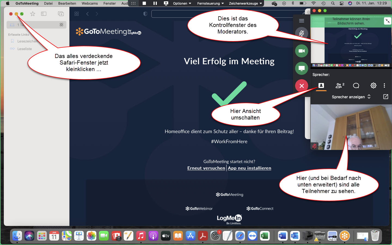Minimize the Safari window with yellow button
Viewport: 392px width, 245px height.
[x=16, y=14]
